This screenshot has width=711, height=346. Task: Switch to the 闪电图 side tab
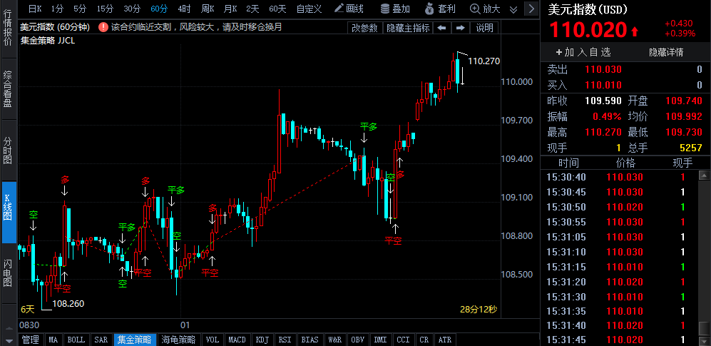(x=8, y=273)
